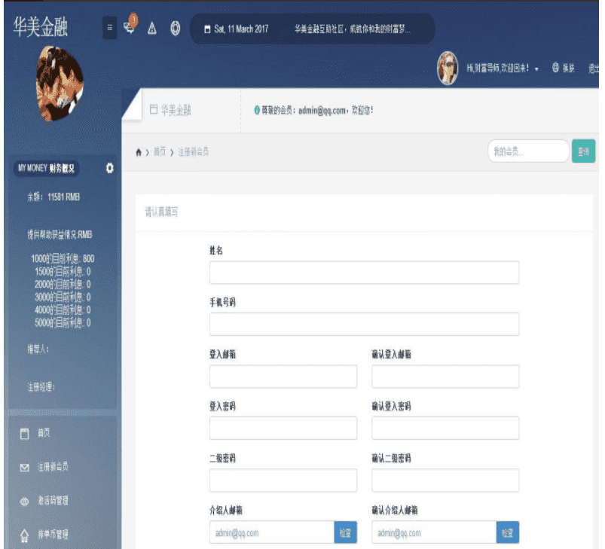Viewport: 605px width, 549px height.
Task: Click check button next to 介绍人邮箱 field
Action: 345,532
